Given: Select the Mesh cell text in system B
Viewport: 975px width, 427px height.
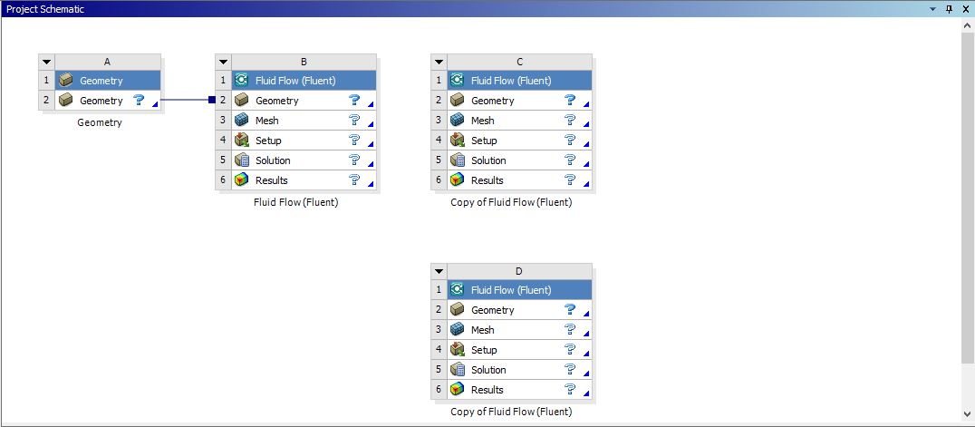Looking at the screenshot, I should click(x=266, y=121).
